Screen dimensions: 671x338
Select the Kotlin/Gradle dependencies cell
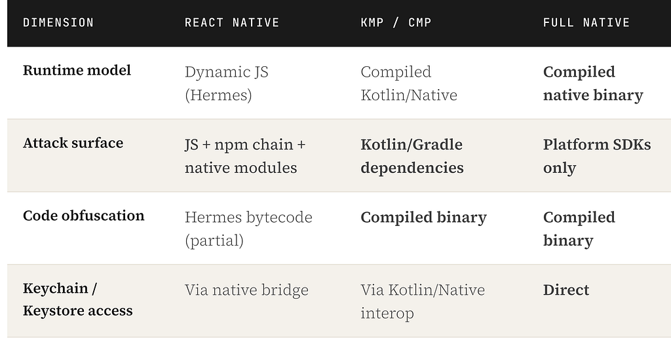click(x=412, y=156)
